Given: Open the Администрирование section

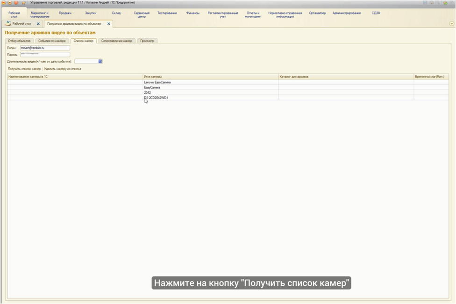Looking at the screenshot, I should click(347, 13).
